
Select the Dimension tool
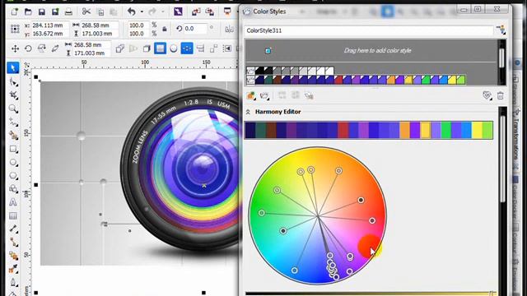pos(13,229)
